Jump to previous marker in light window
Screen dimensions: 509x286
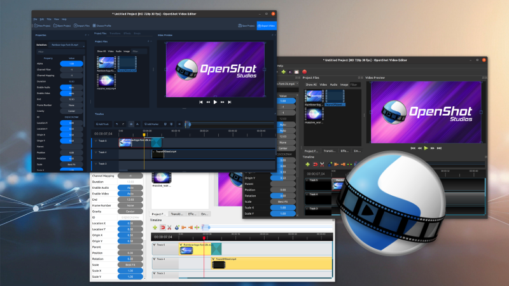pos(184,228)
